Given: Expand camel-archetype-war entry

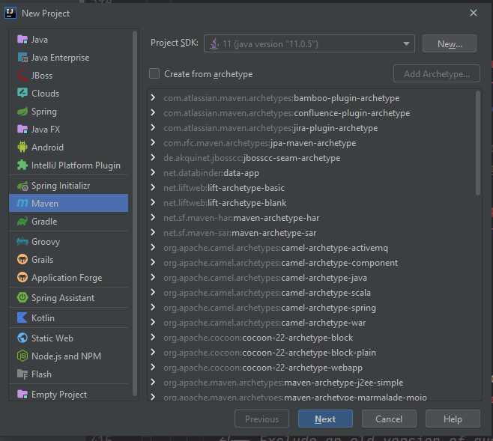Looking at the screenshot, I should click(153, 322).
